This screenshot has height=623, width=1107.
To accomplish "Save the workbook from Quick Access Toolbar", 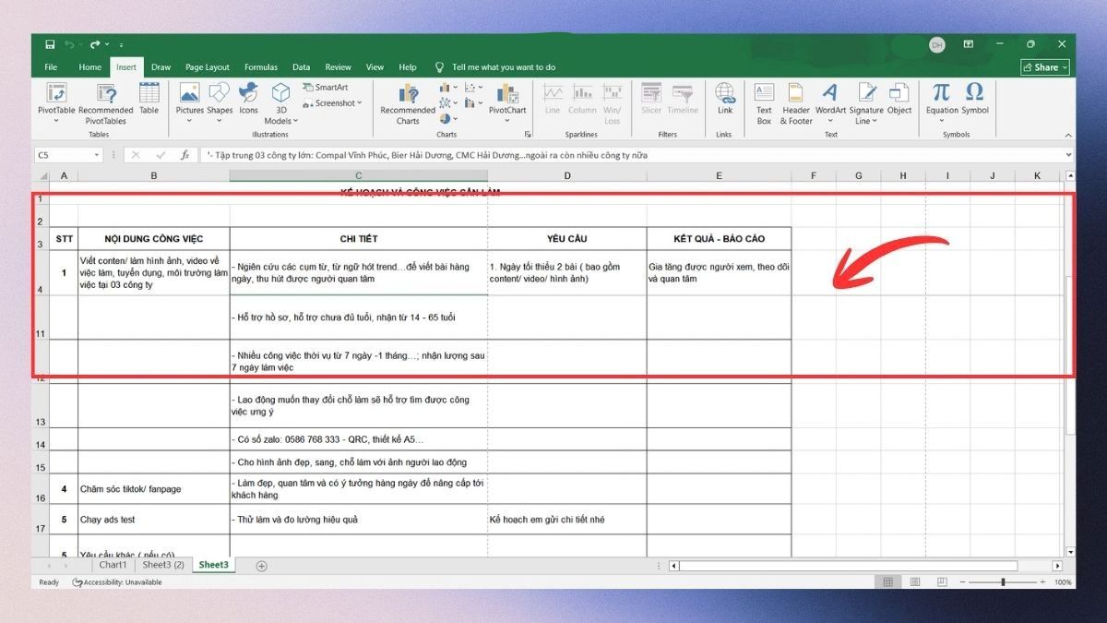I will [x=50, y=44].
